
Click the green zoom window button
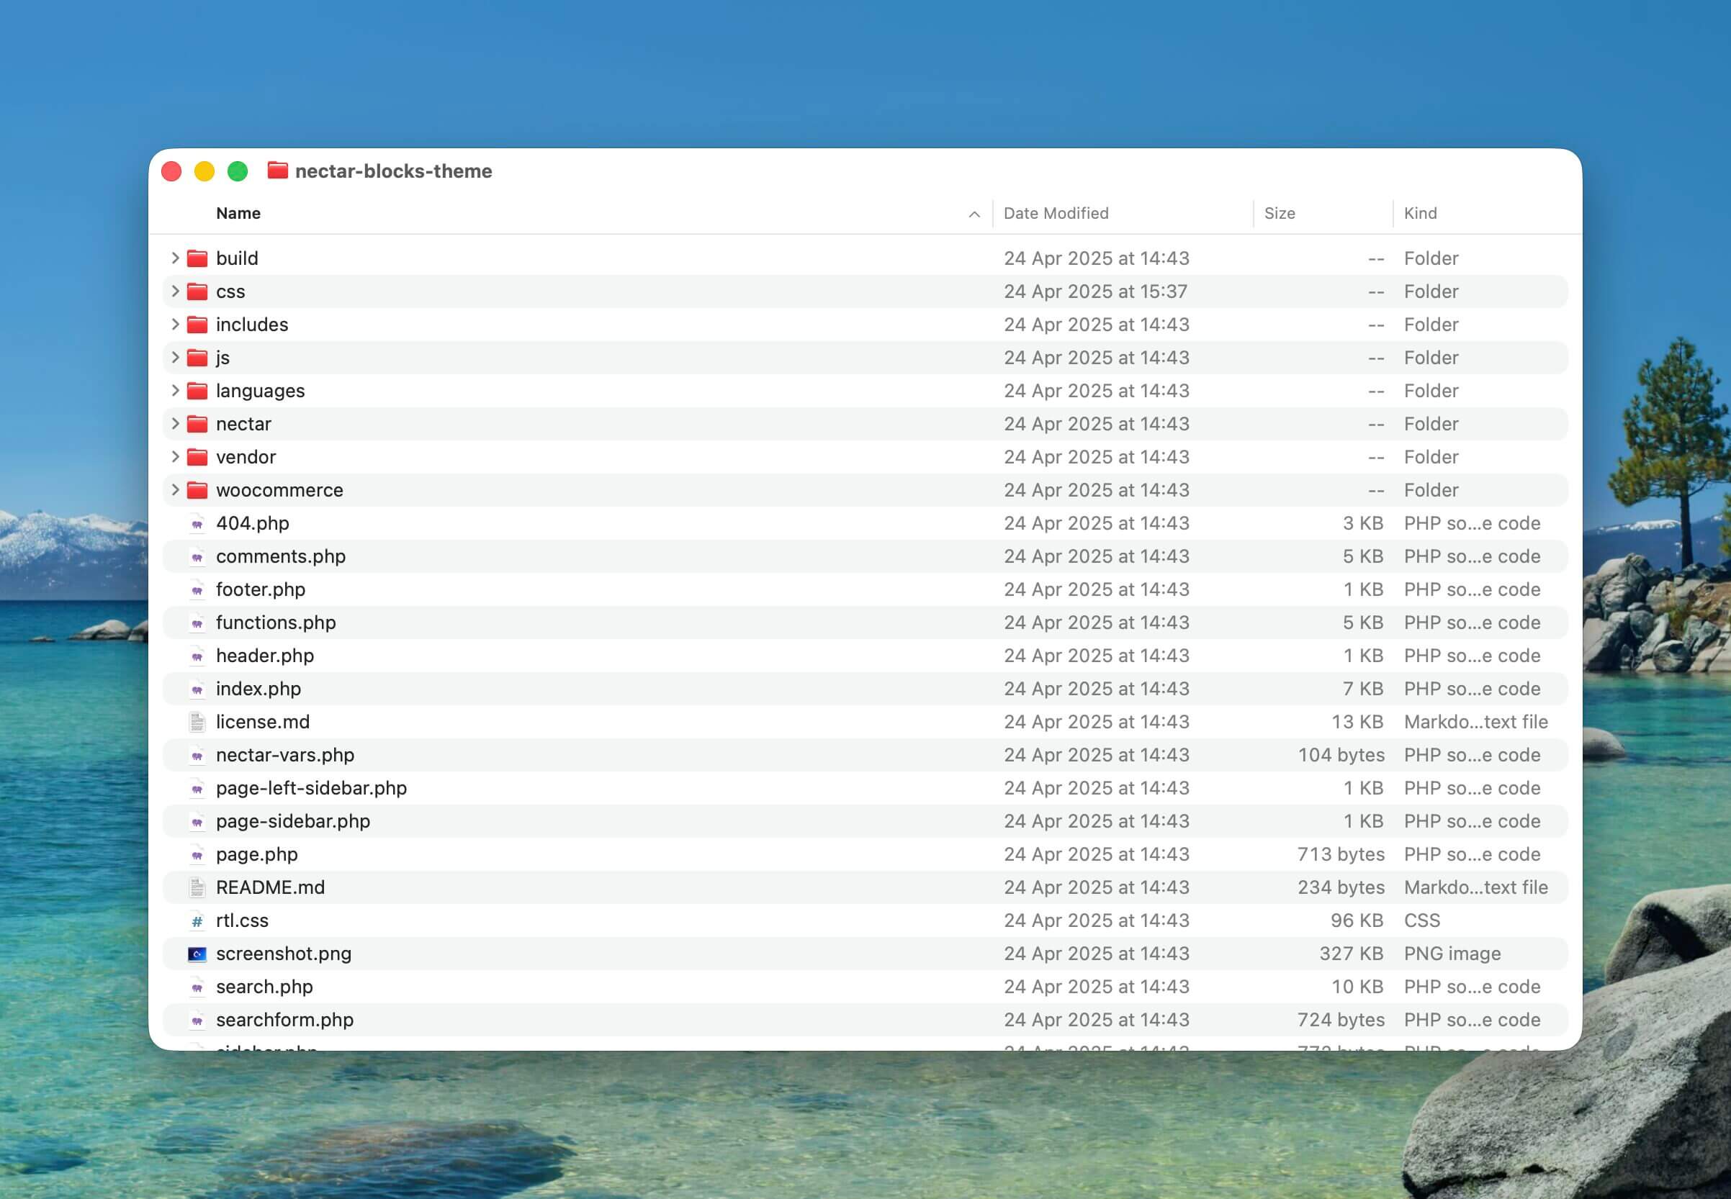[x=238, y=171]
